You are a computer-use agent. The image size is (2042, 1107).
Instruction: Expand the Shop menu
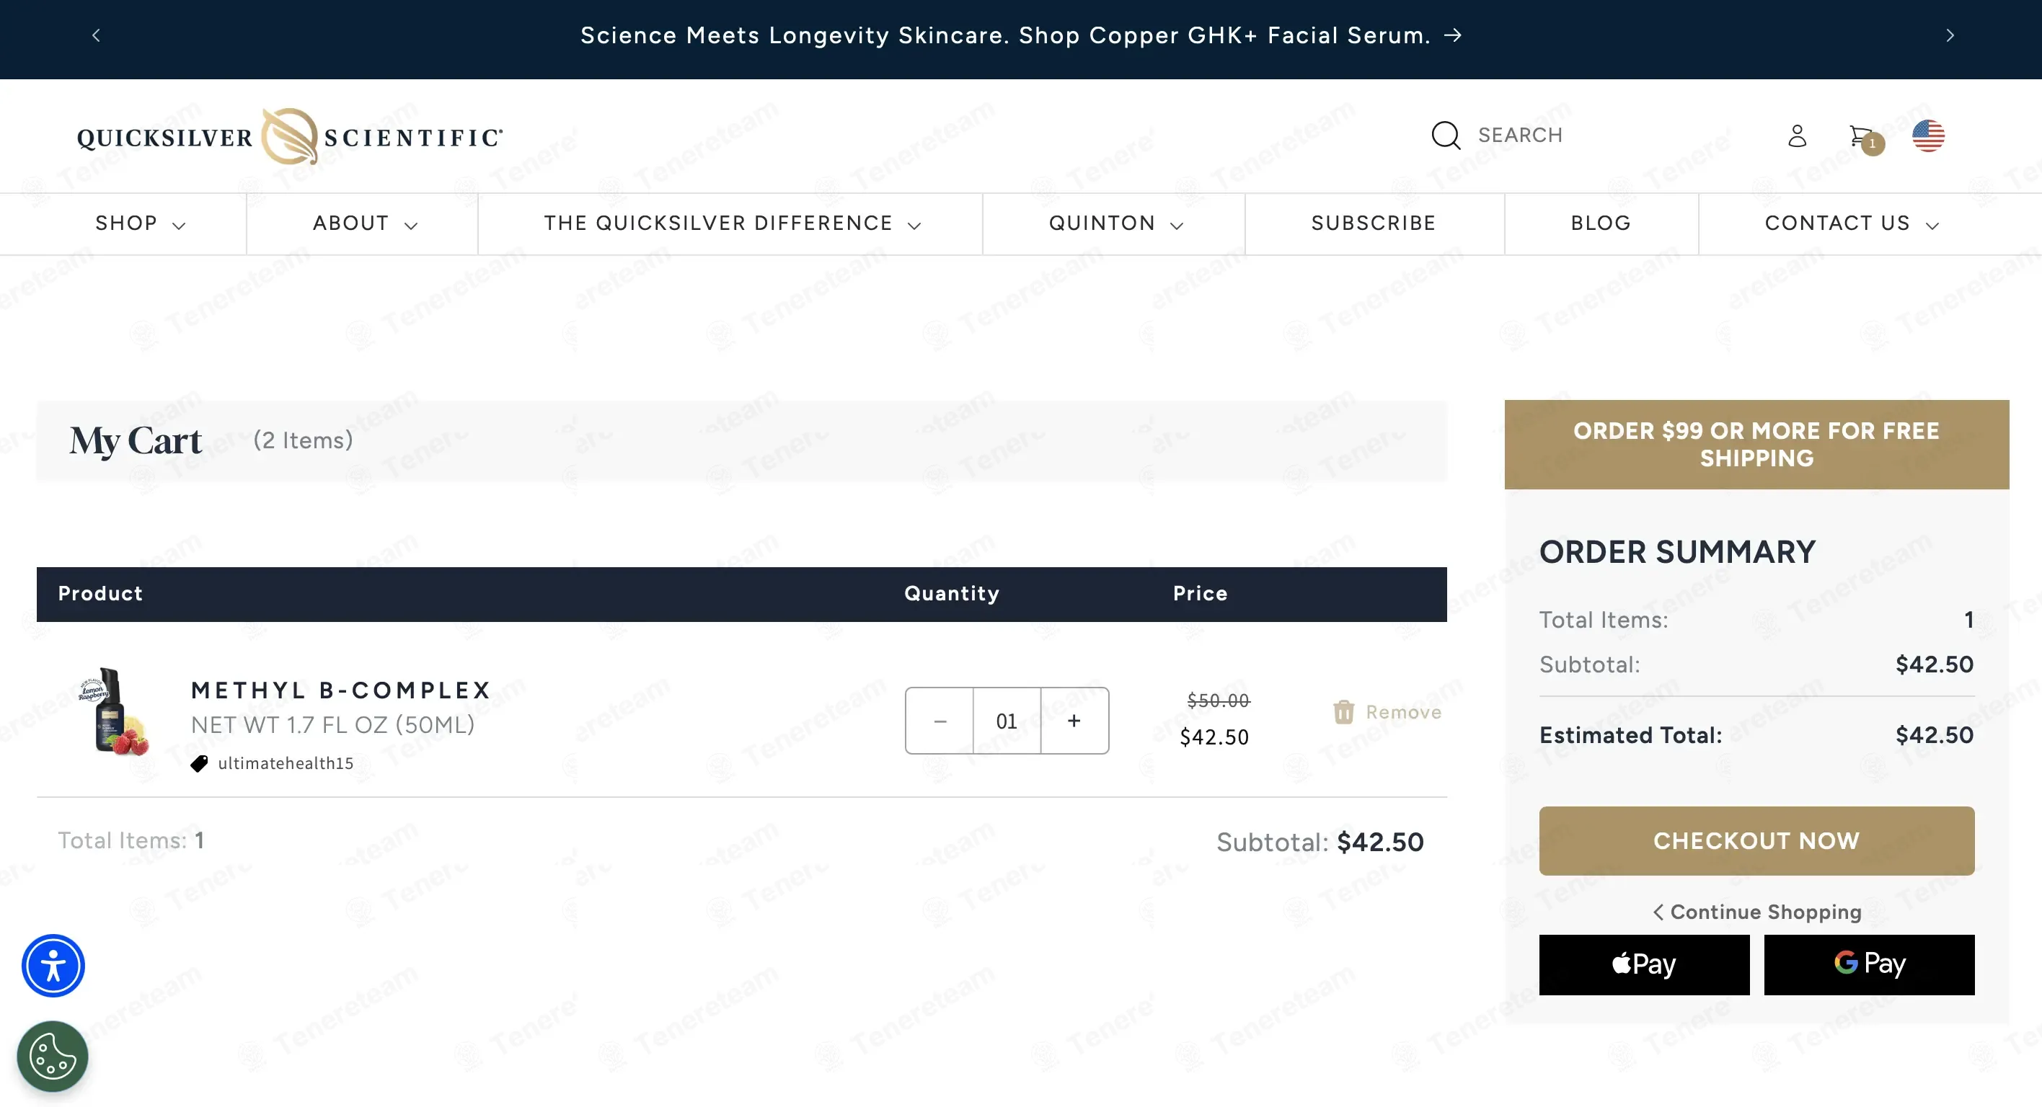141,223
